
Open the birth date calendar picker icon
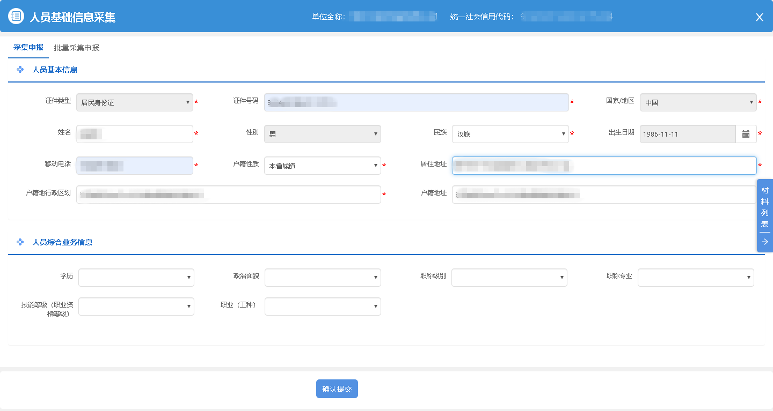coord(746,134)
